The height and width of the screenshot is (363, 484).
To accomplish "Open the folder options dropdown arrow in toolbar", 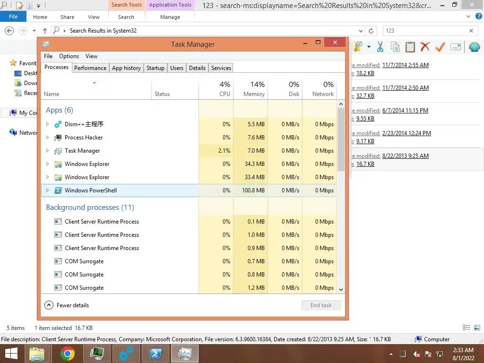I will [x=369, y=47].
